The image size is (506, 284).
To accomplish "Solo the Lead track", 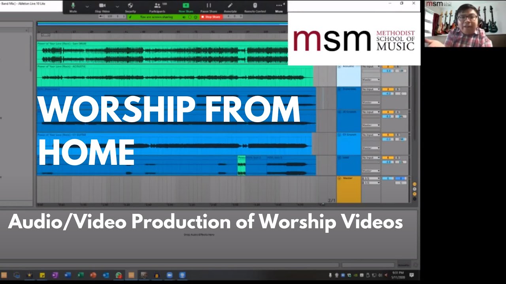I will click(x=398, y=158).
